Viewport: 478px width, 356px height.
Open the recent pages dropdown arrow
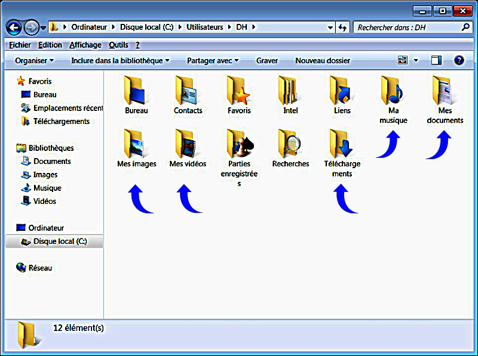pyautogui.click(x=43, y=28)
